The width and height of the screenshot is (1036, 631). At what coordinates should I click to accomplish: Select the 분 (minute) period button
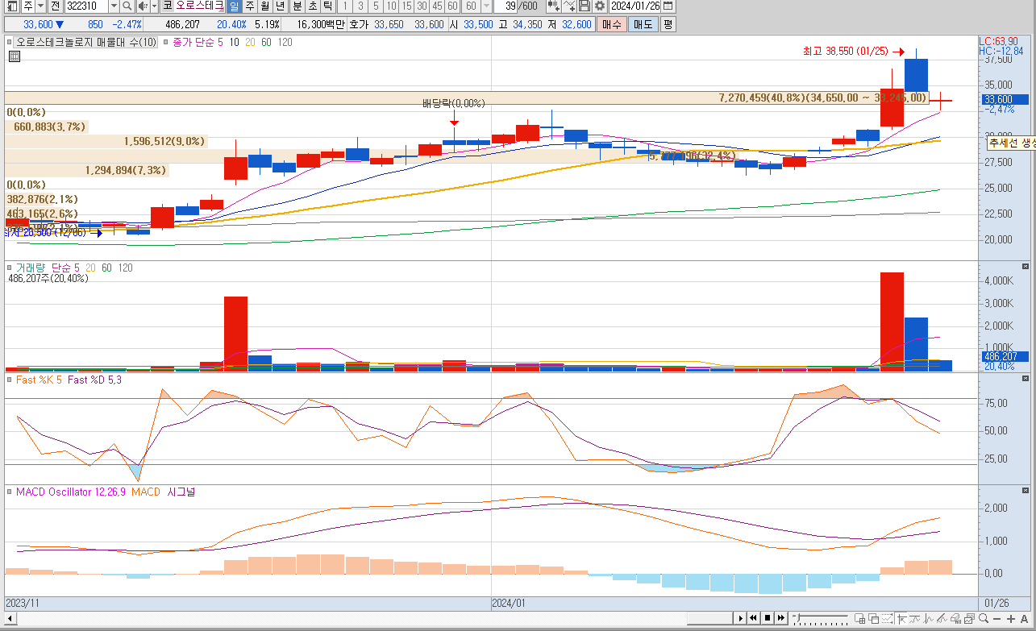(297, 6)
